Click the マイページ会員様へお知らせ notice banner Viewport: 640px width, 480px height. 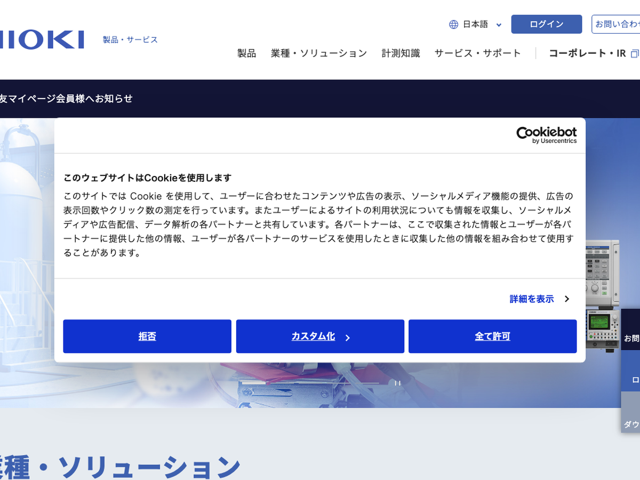coord(66,99)
